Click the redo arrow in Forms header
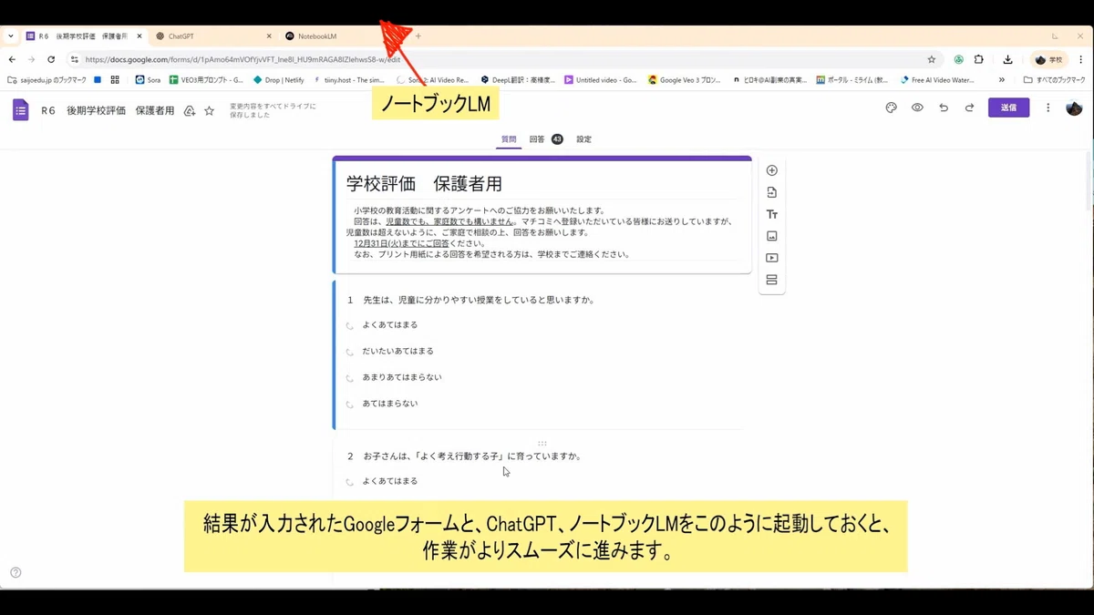 pos(969,108)
